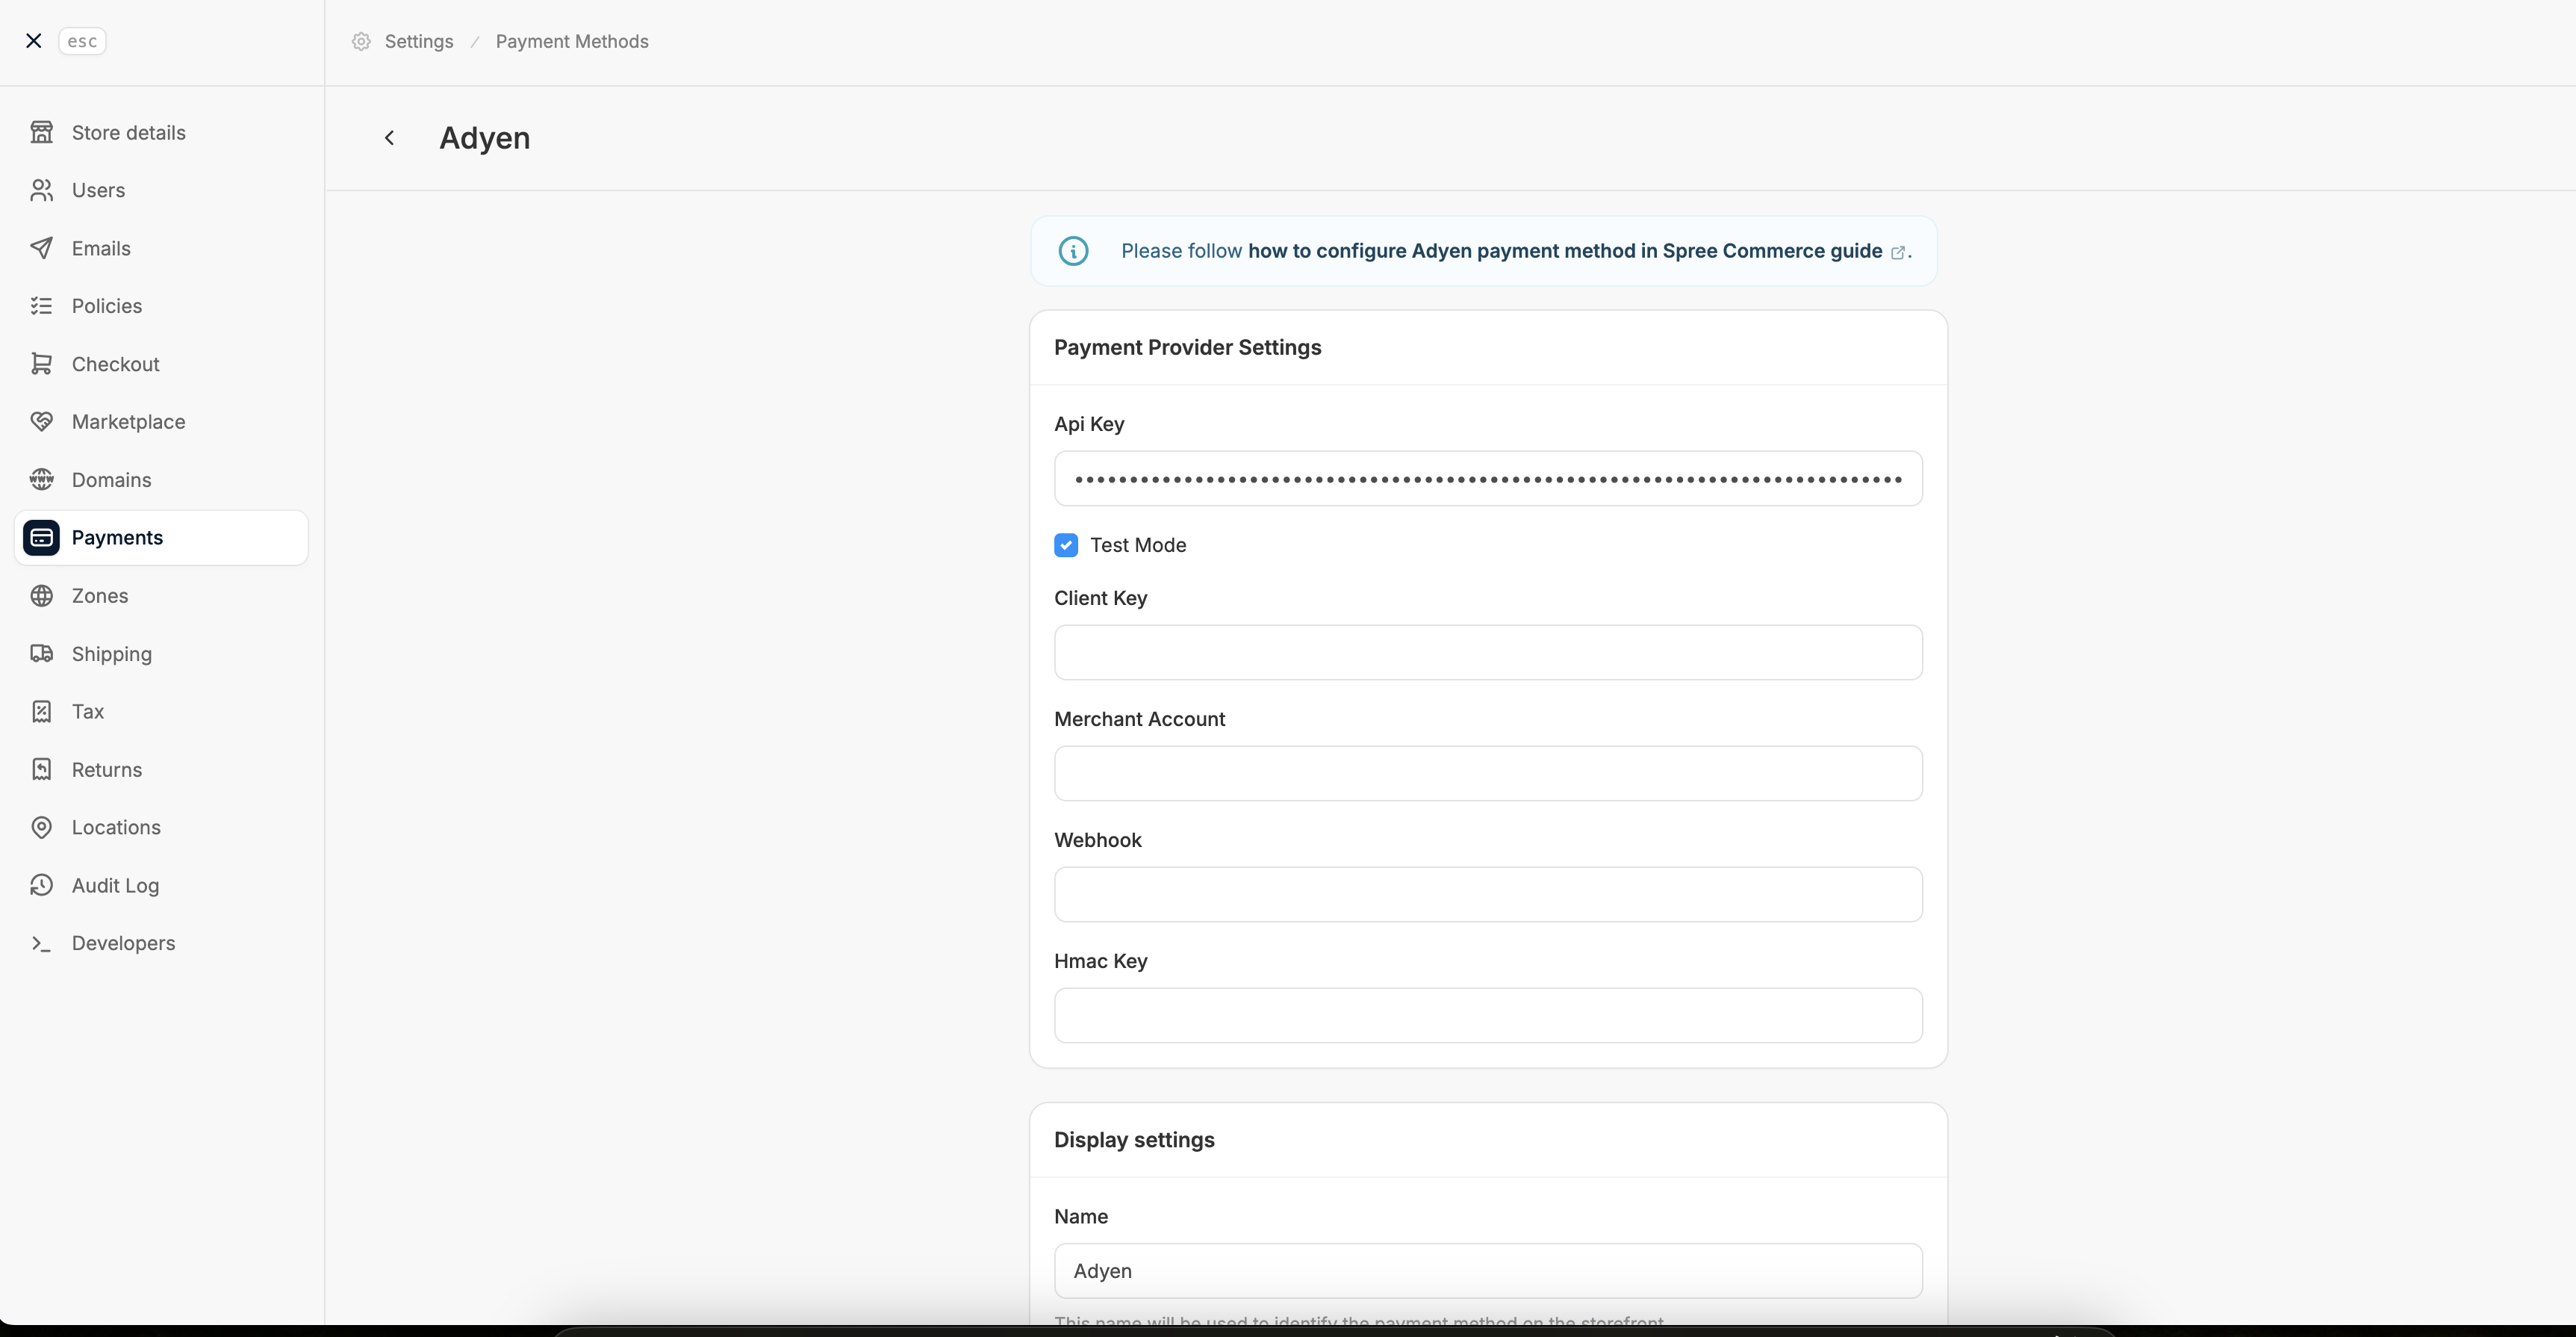
Task: Uncheck the Test Mode checkbox
Action: pyautogui.click(x=1066, y=545)
